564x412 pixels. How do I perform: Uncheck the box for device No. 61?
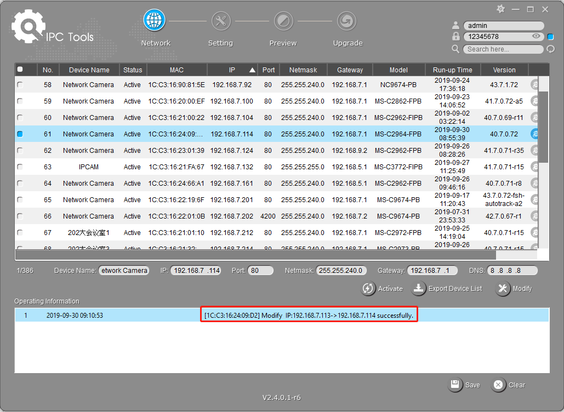(20, 134)
